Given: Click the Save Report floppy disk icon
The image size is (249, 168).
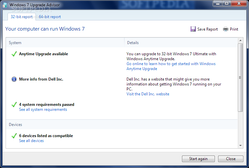Looking at the screenshot, I should pos(193,29).
